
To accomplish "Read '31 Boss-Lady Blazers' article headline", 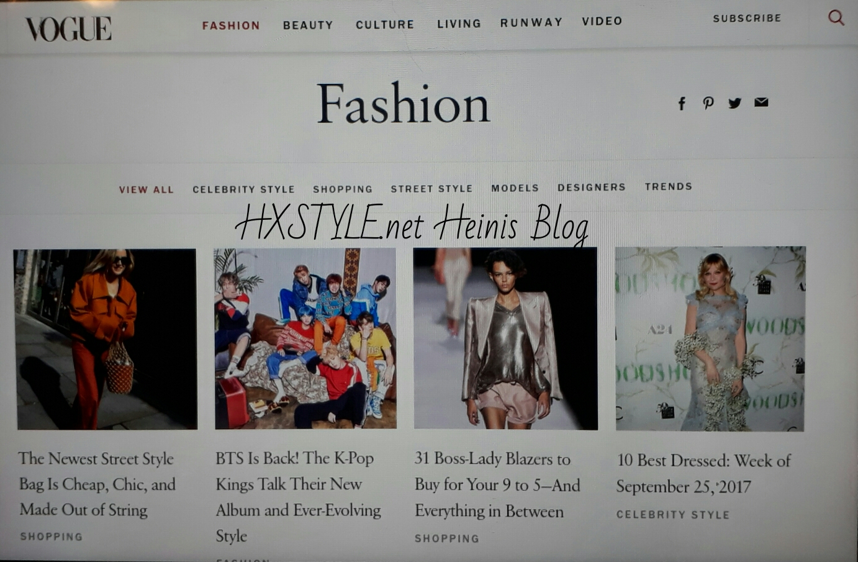I will point(497,485).
